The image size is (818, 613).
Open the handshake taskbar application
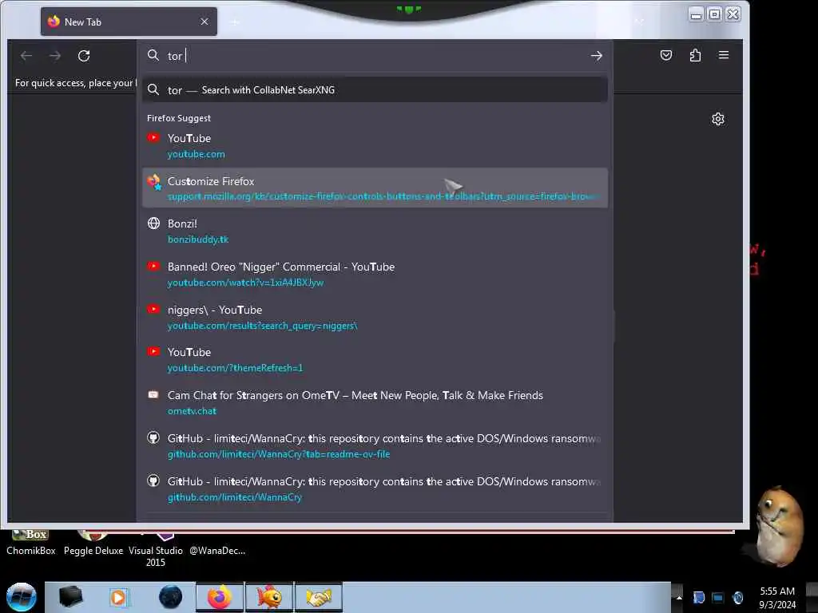click(x=319, y=597)
